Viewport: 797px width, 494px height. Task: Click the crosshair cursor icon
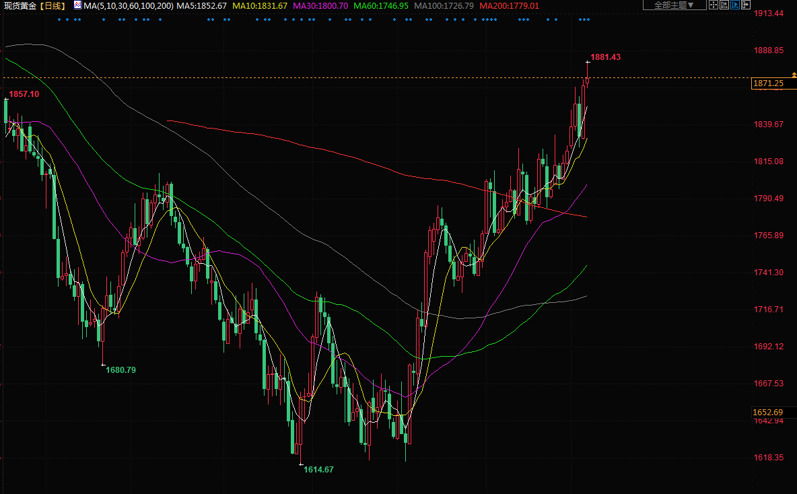(714, 5)
